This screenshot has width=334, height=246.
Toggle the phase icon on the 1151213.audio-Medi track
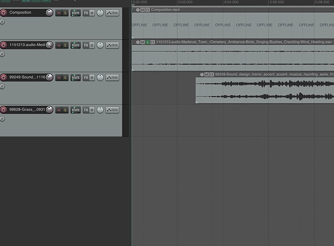(x=2, y=54)
